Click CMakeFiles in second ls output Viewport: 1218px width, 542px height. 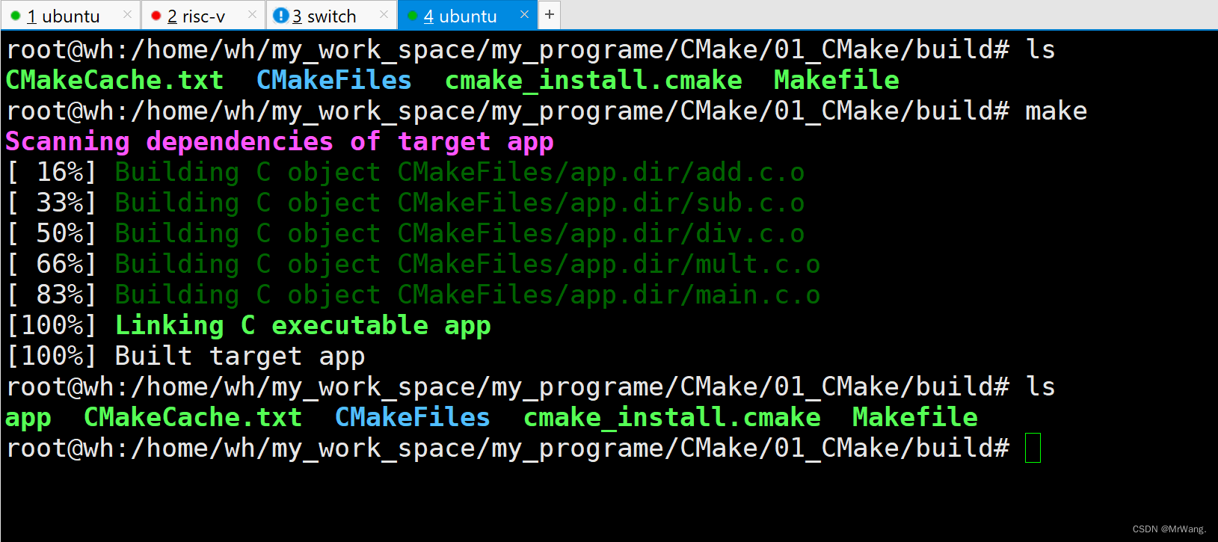tap(412, 417)
